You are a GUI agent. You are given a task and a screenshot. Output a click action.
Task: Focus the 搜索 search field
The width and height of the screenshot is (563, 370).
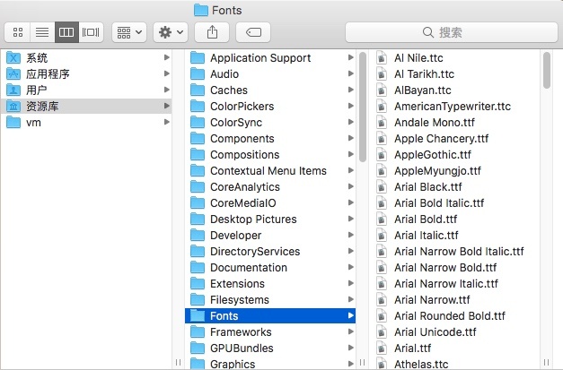452,32
